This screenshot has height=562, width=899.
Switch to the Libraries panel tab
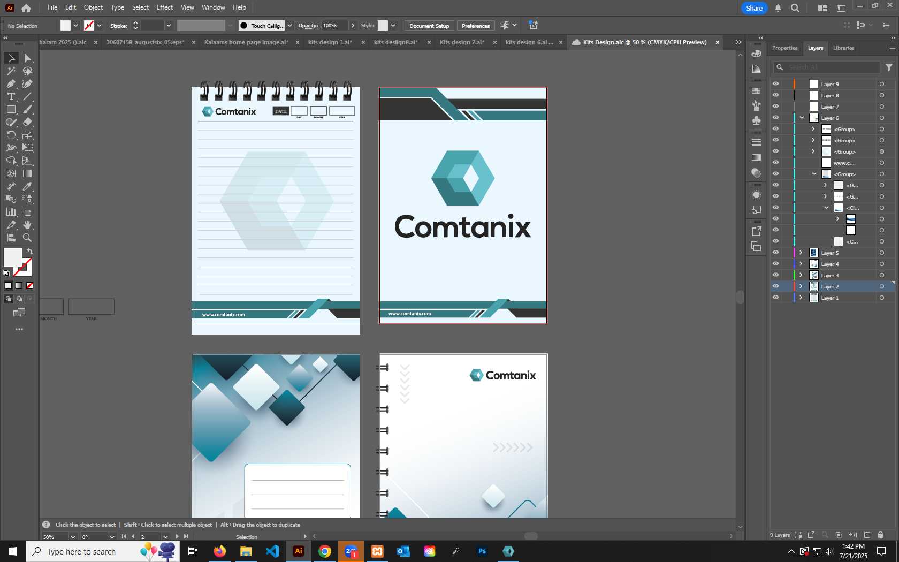843,48
